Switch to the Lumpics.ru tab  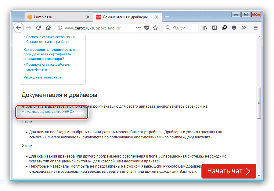(x=59, y=17)
